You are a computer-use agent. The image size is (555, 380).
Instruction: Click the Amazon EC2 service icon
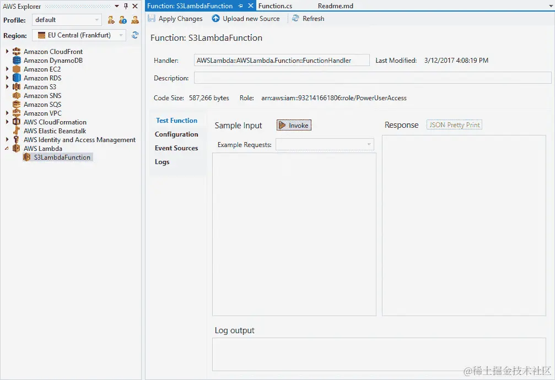click(x=17, y=69)
